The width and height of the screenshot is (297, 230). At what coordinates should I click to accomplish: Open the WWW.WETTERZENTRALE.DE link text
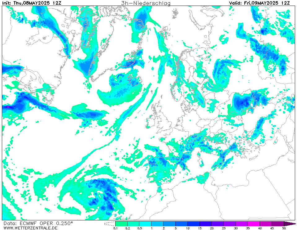pos(30,228)
